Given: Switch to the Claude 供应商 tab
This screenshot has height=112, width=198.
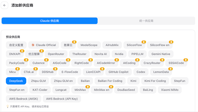Looking at the screenshot, I should pos(50,21).
